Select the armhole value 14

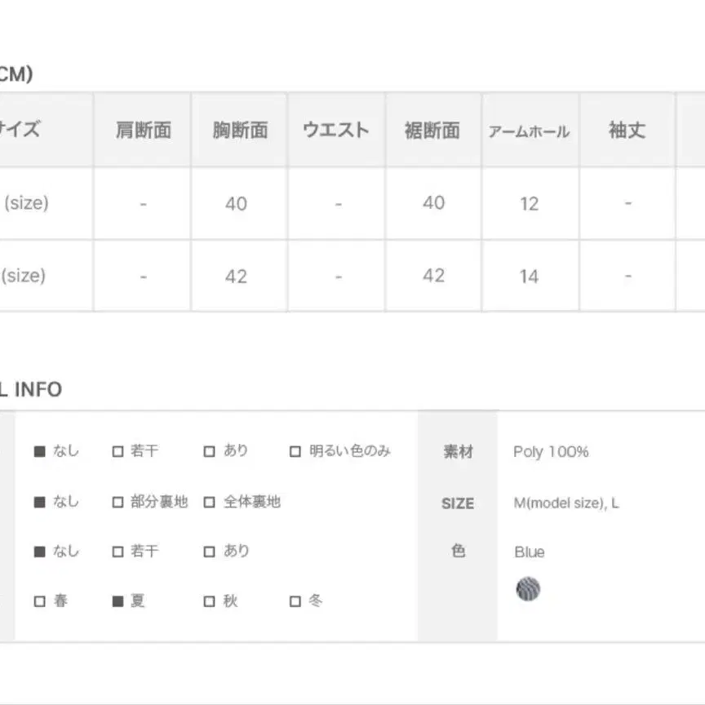tap(530, 277)
